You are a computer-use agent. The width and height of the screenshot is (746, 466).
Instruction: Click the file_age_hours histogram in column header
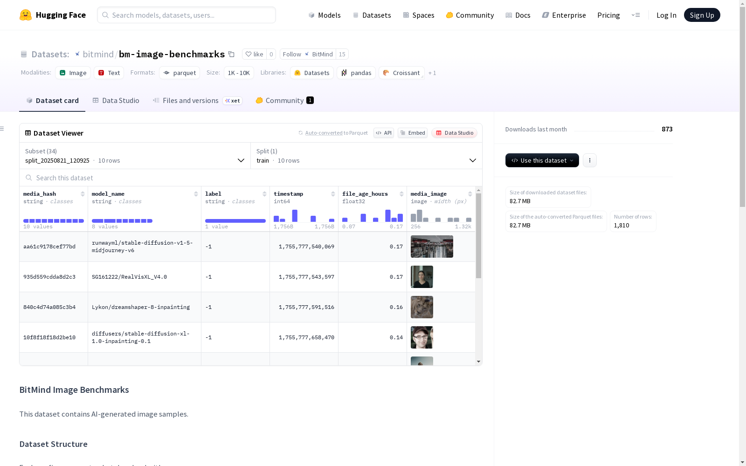(x=373, y=216)
